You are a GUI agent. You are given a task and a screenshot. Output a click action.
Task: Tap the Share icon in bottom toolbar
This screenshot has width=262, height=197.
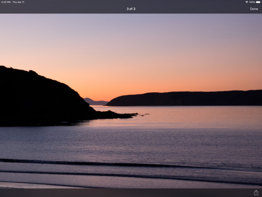coord(256,192)
